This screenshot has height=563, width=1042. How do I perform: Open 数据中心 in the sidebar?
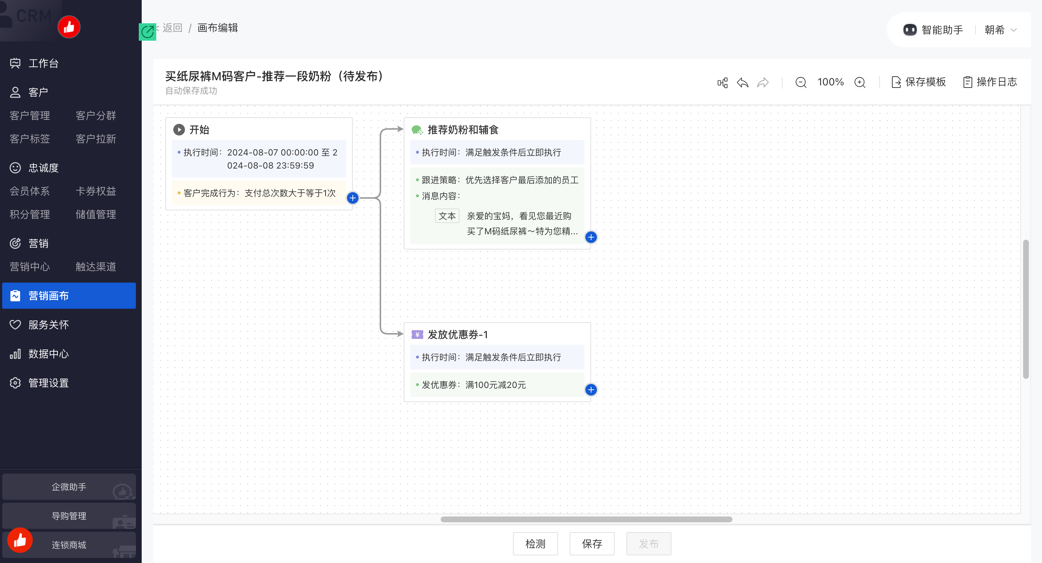coord(69,354)
